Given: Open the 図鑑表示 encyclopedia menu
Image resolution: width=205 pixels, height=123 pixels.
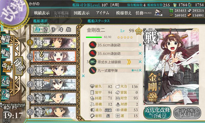Looking at the screenshot, I should click(x=81, y=13).
